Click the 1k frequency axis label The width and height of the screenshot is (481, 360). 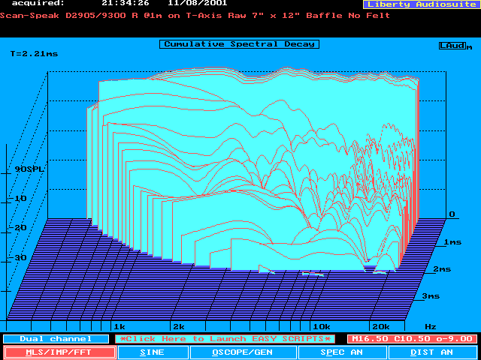pos(118,327)
